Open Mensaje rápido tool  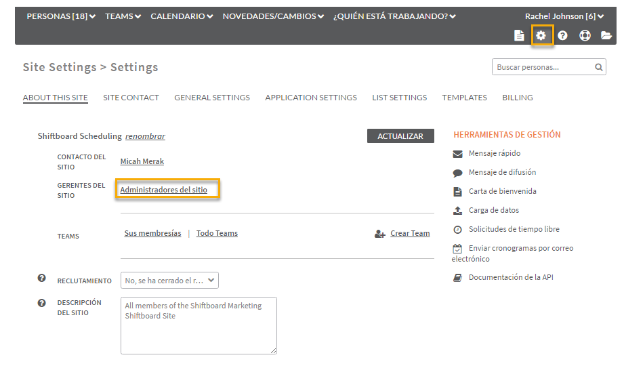pos(495,153)
